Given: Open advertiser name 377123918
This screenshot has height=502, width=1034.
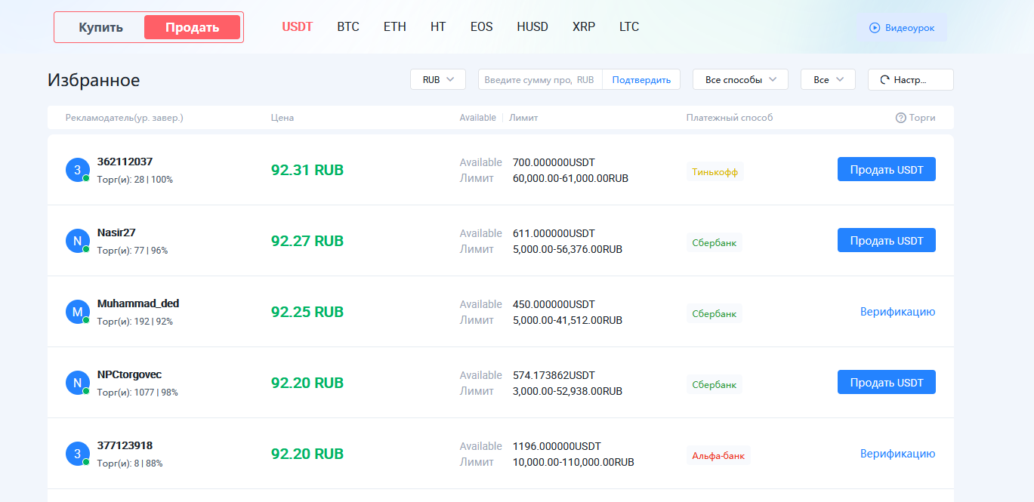Looking at the screenshot, I should click(x=125, y=445).
